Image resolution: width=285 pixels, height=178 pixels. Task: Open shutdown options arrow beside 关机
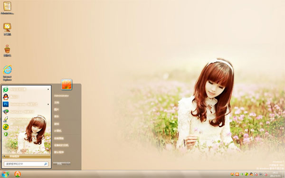click(x=68, y=164)
